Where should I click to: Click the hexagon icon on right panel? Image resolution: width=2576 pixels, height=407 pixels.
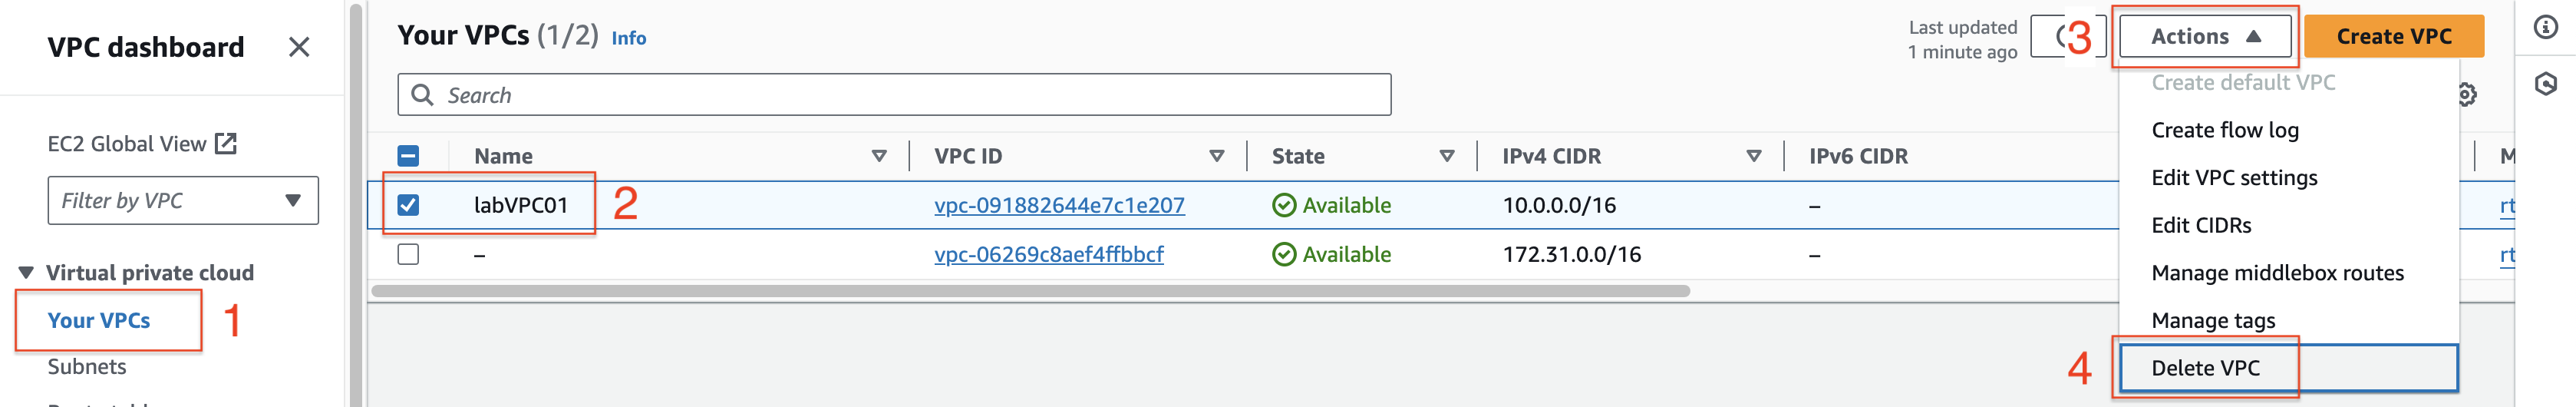(2545, 84)
